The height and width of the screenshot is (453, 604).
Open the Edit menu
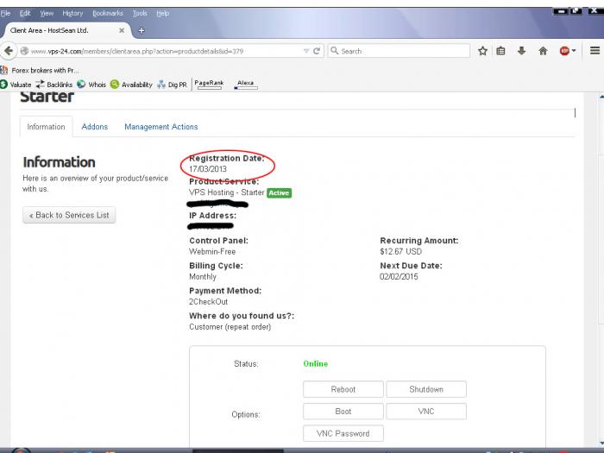tap(25, 13)
